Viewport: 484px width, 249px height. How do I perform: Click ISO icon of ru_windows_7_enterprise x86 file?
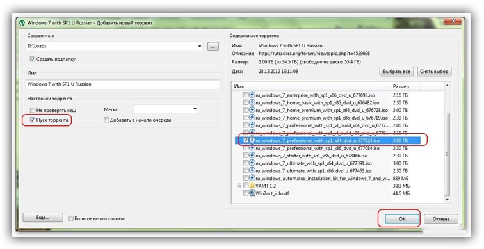click(252, 95)
